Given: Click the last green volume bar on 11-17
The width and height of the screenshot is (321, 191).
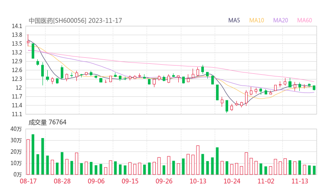Looking at the screenshot, I should (x=314, y=170).
